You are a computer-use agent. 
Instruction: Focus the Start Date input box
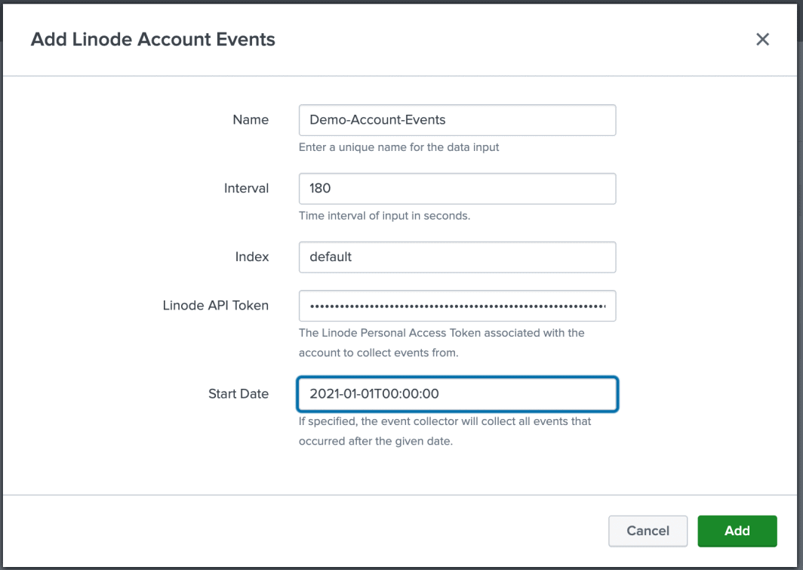click(x=457, y=394)
